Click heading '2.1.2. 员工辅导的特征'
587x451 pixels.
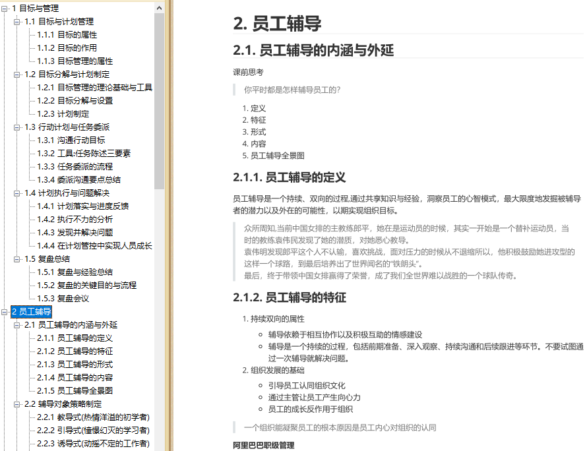[290, 297]
